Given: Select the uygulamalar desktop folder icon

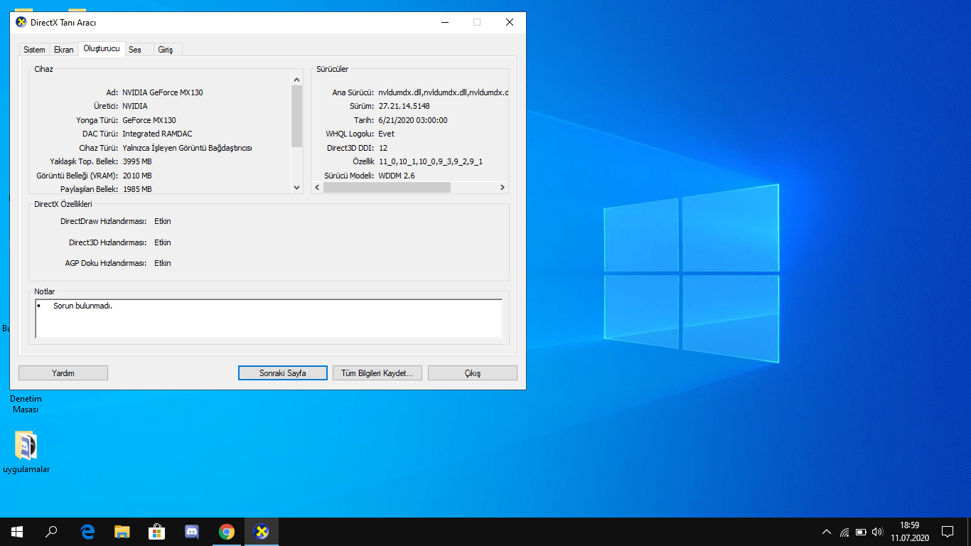Looking at the screenshot, I should 26,452.
